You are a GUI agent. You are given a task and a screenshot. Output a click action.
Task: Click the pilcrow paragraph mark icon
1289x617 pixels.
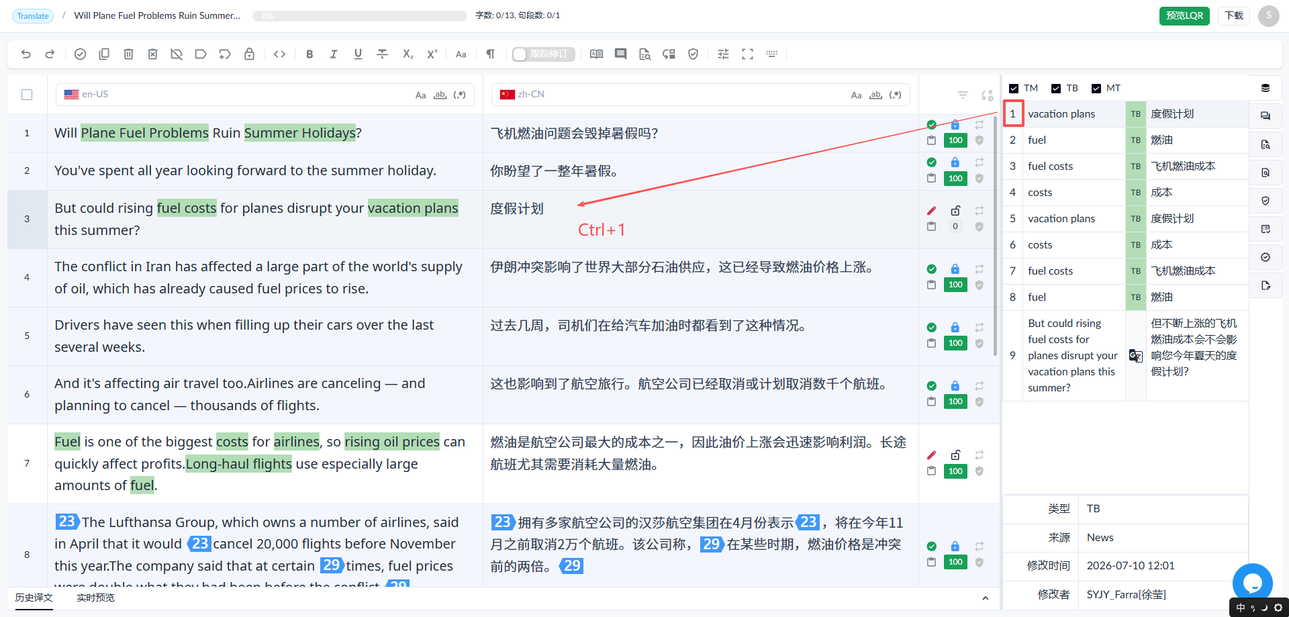pyautogui.click(x=491, y=54)
